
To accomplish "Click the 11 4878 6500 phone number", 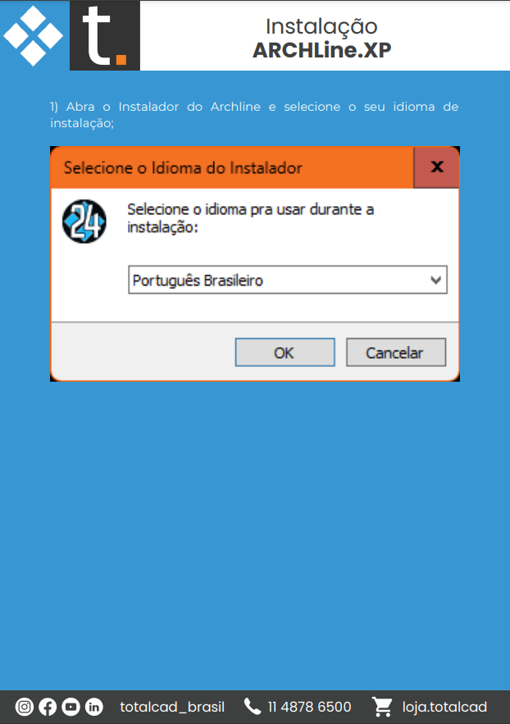I will pos(309,707).
